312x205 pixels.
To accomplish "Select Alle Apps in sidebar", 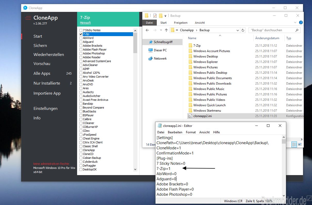I will pos(42,73).
